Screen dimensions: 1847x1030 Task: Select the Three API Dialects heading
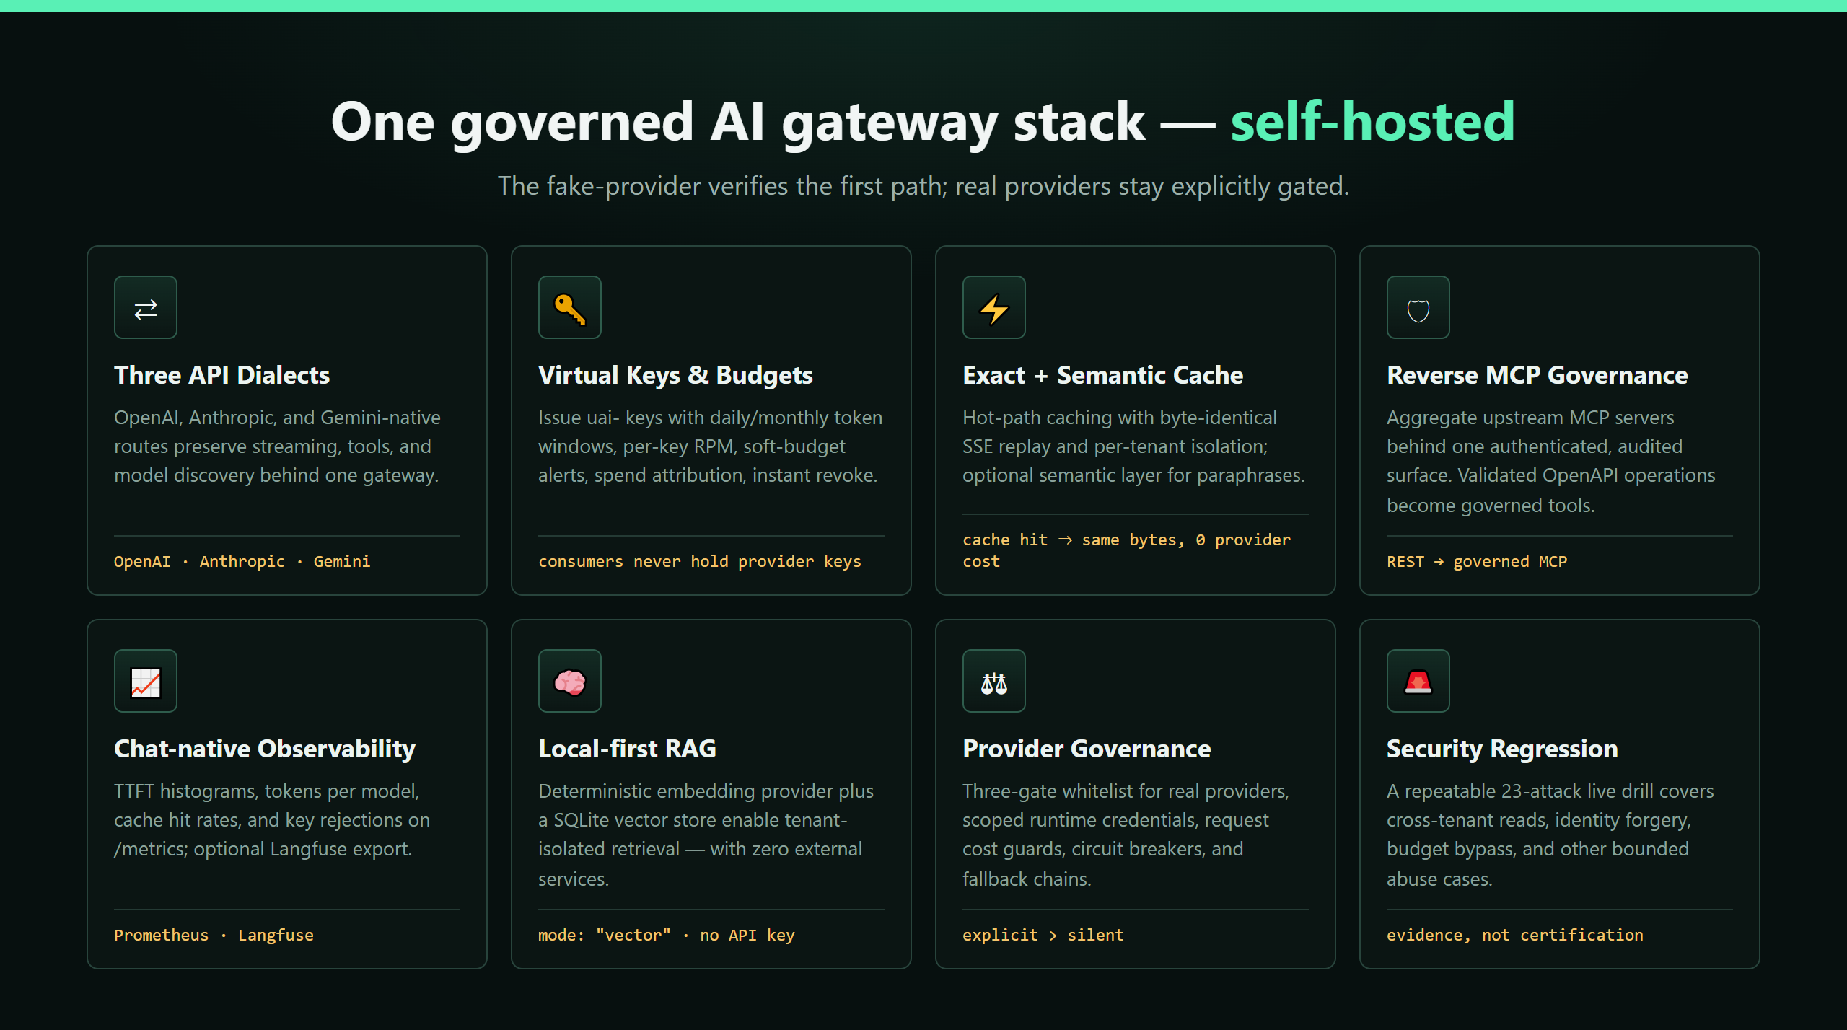point(221,375)
